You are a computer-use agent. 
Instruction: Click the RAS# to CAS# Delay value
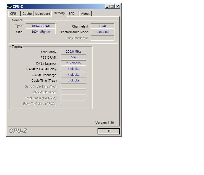[73, 69]
